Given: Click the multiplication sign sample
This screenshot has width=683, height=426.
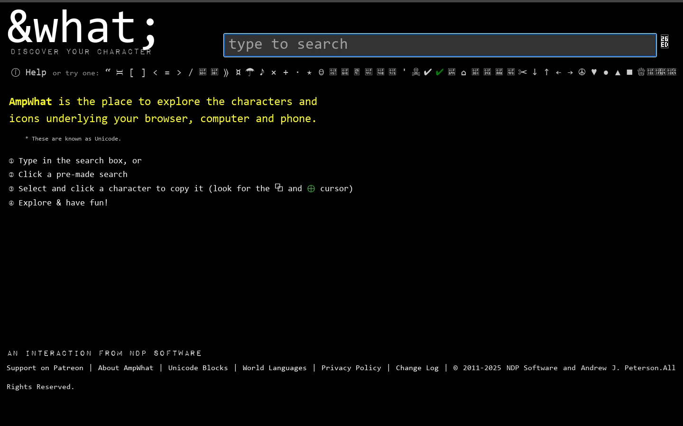Looking at the screenshot, I should pyautogui.click(x=274, y=73).
